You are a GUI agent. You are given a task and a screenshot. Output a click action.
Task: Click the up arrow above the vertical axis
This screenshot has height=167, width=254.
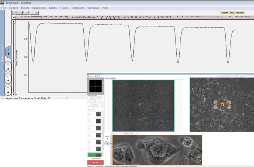point(13,22)
